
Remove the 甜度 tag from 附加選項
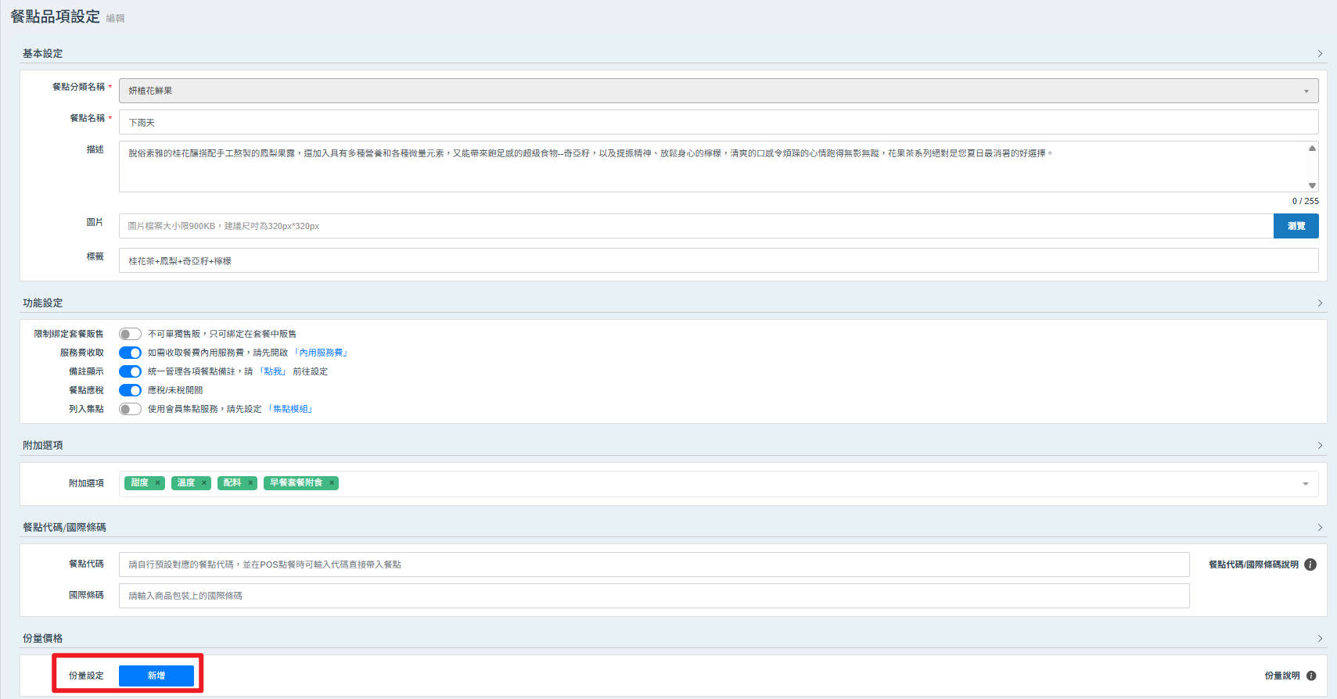tap(158, 483)
